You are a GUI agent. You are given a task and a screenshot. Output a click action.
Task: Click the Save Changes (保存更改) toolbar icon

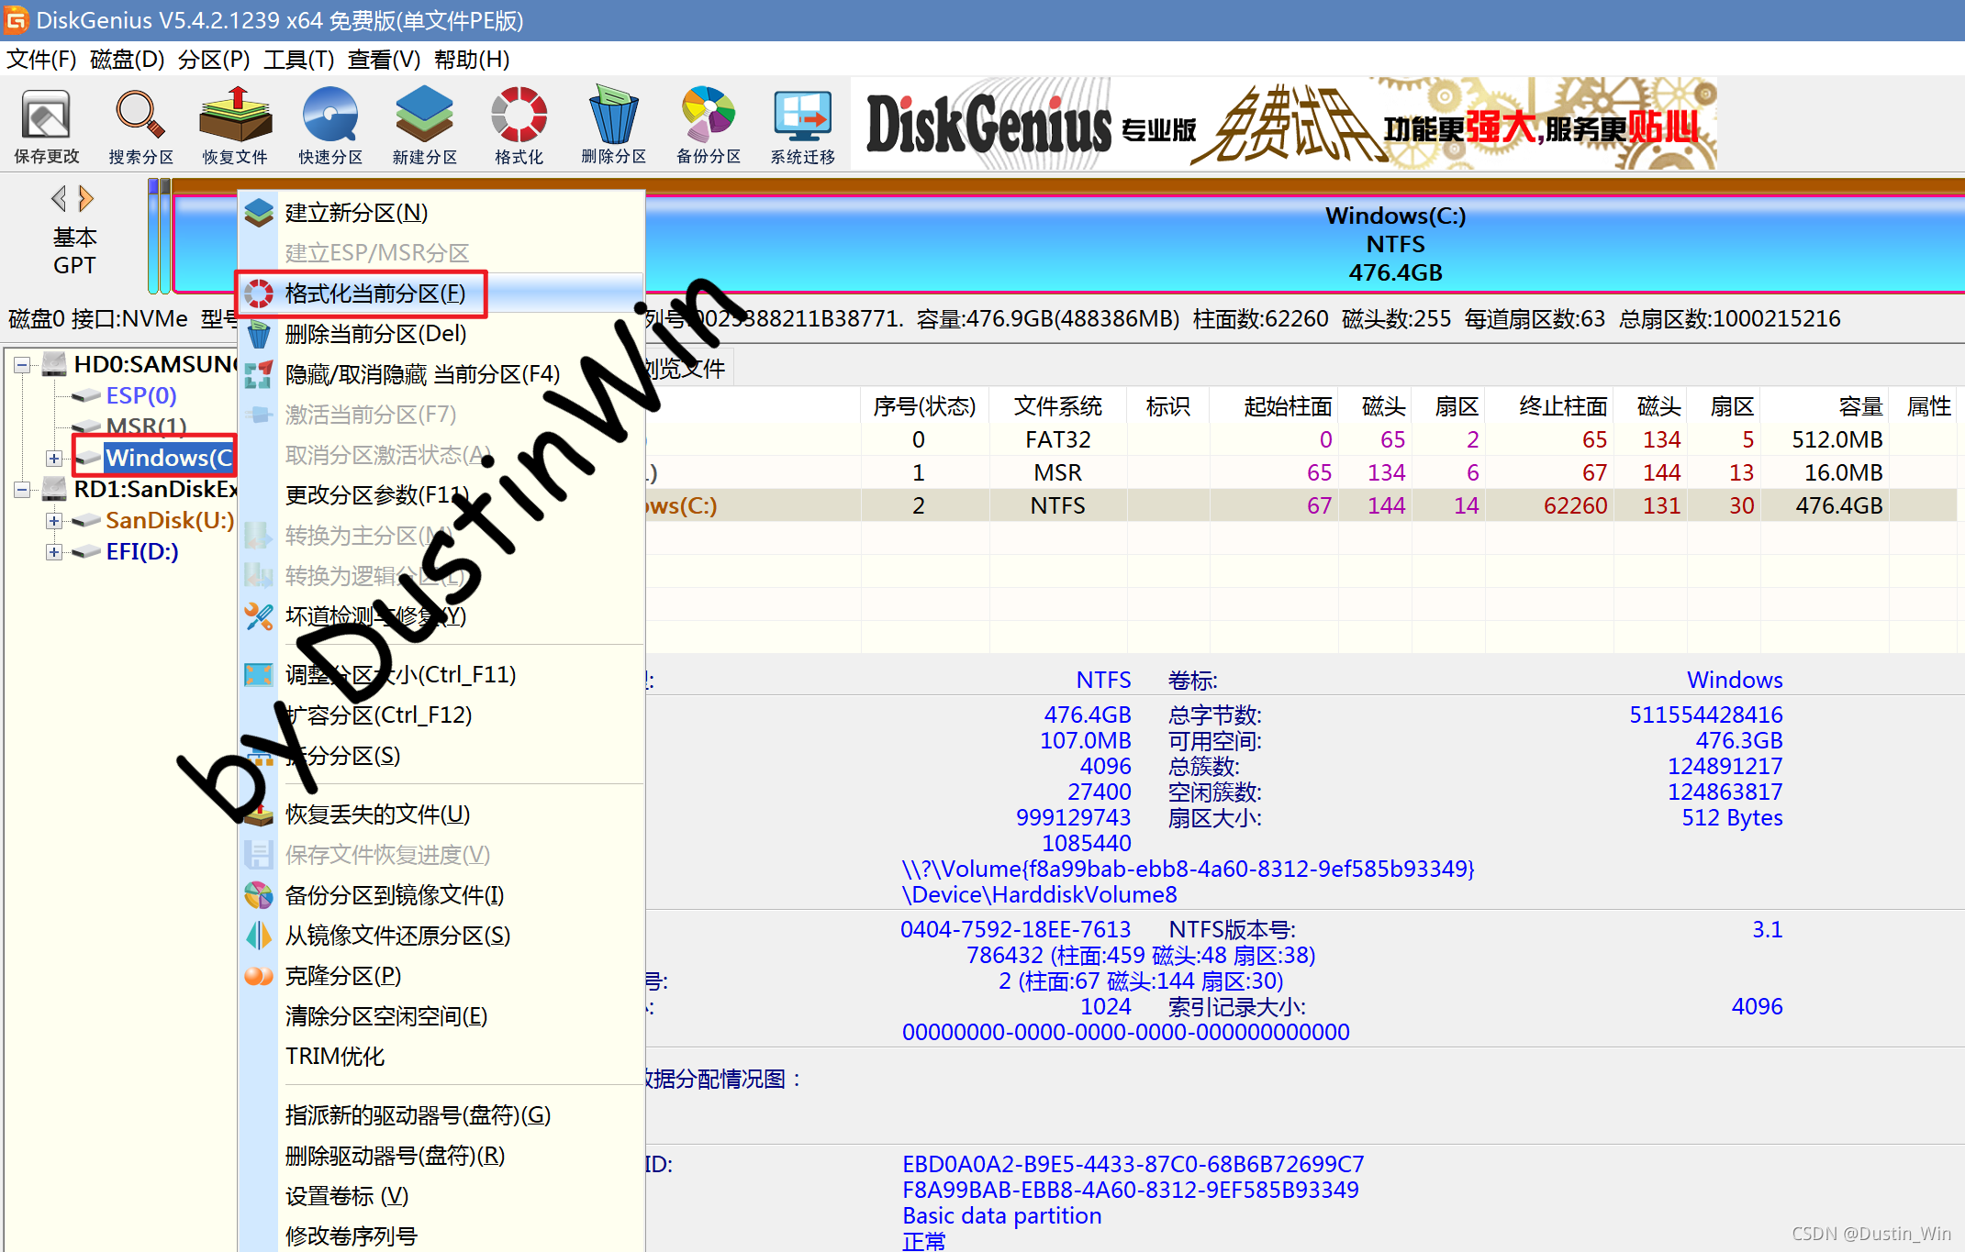click(x=46, y=126)
